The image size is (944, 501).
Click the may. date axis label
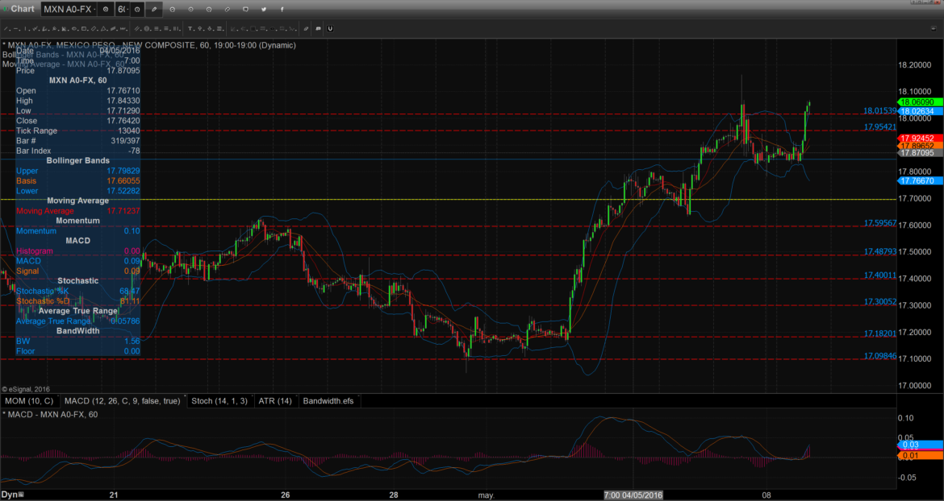coord(487,495)
